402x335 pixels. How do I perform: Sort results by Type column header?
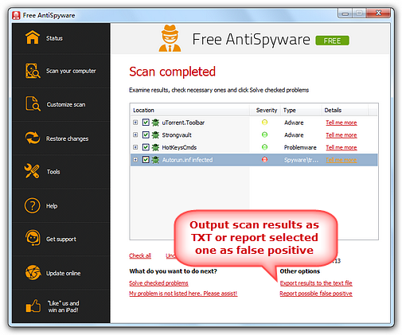301,110
